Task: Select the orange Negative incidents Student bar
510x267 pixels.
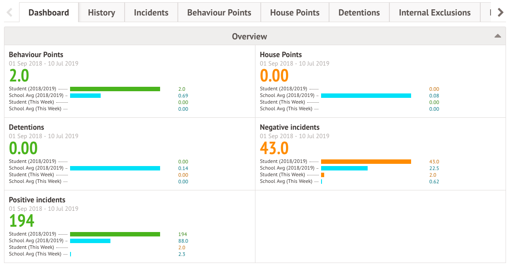Action: (x=366, y=161)
